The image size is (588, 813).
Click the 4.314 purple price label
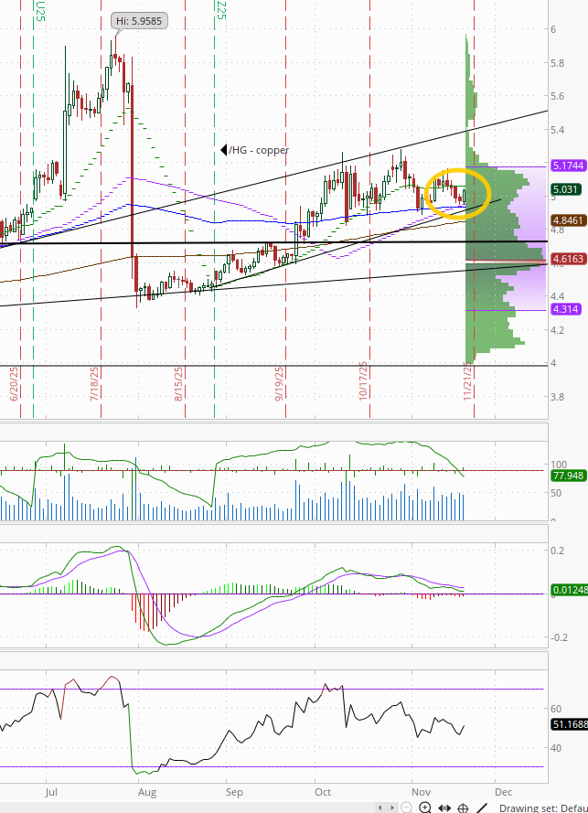(566, 309)
